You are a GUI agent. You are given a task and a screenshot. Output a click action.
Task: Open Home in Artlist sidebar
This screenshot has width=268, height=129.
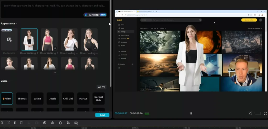[122, 25]
